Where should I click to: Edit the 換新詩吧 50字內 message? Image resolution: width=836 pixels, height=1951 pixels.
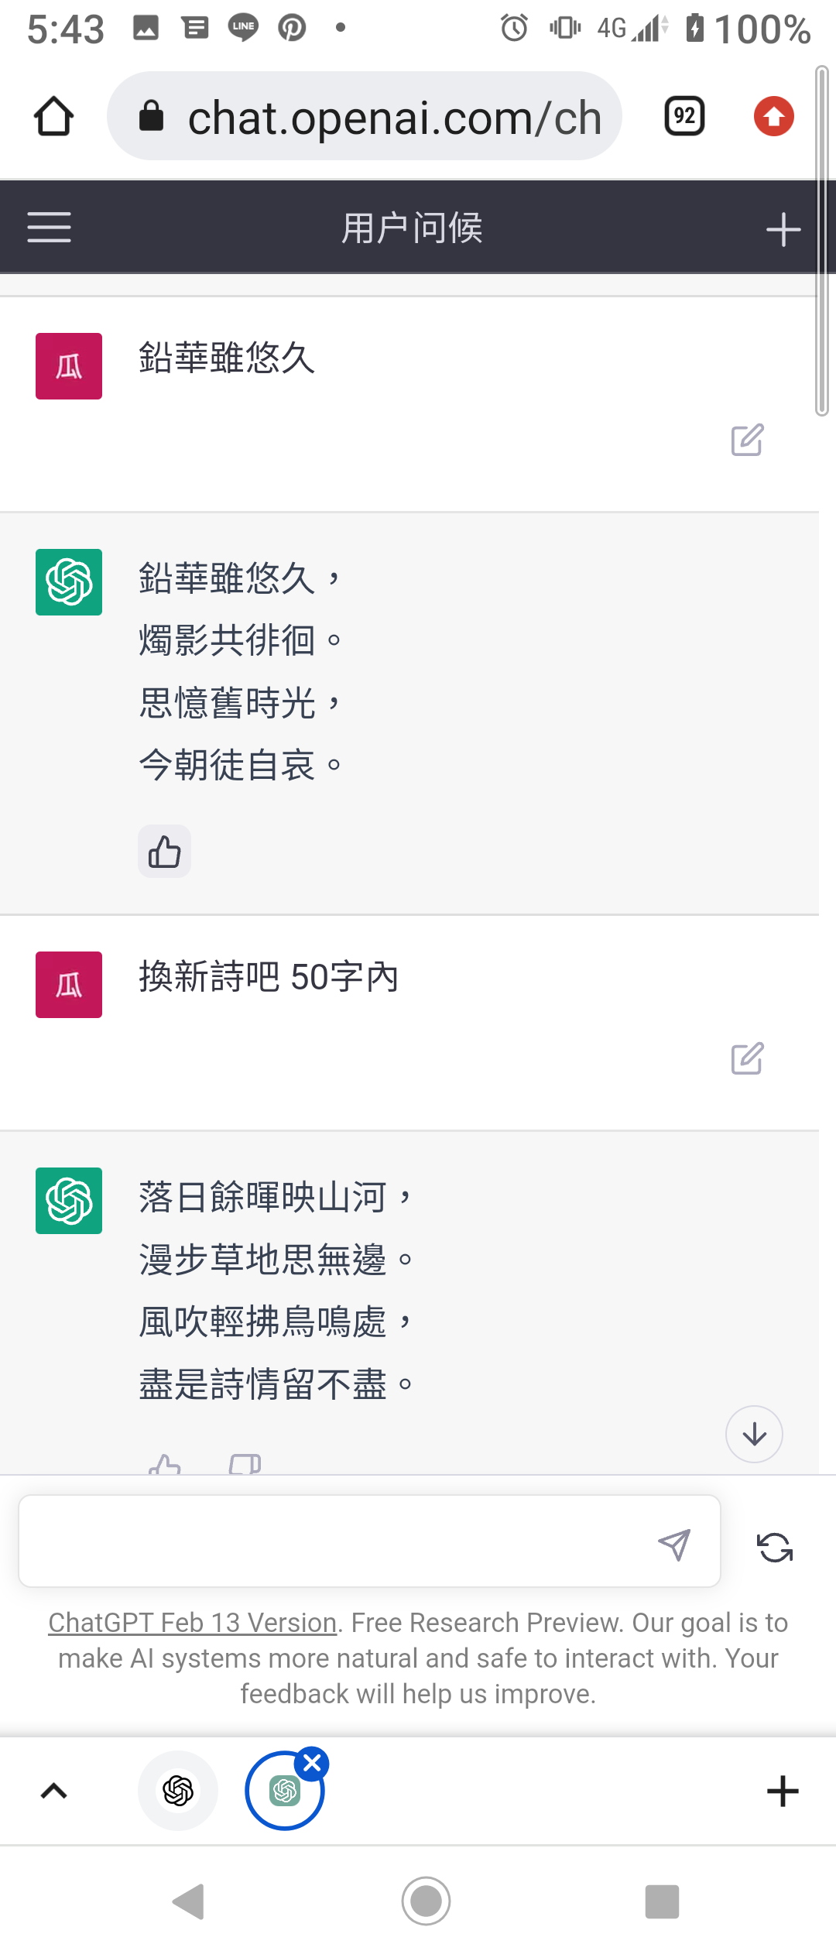point(747,1058)
